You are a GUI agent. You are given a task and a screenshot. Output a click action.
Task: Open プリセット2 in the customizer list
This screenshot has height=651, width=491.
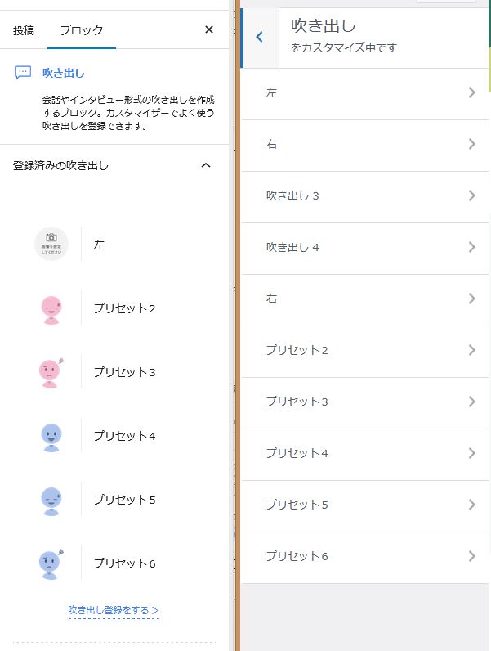point(365,350)
